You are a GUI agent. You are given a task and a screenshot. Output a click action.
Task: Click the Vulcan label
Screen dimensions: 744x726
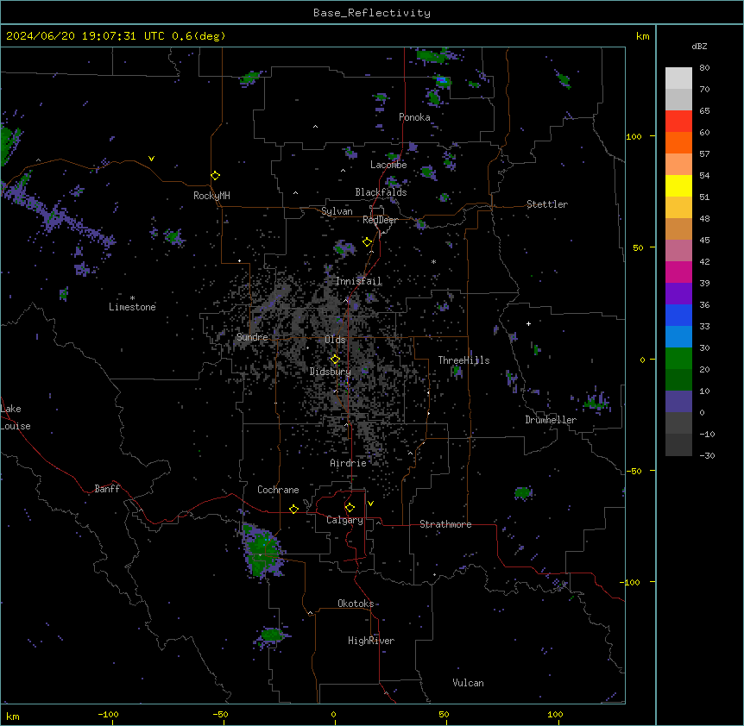(x=469, y=683)
